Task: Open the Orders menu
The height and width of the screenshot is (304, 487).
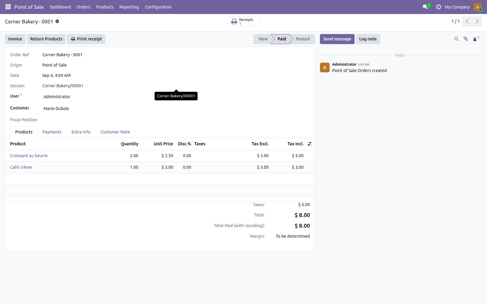Action: (83, 7)
